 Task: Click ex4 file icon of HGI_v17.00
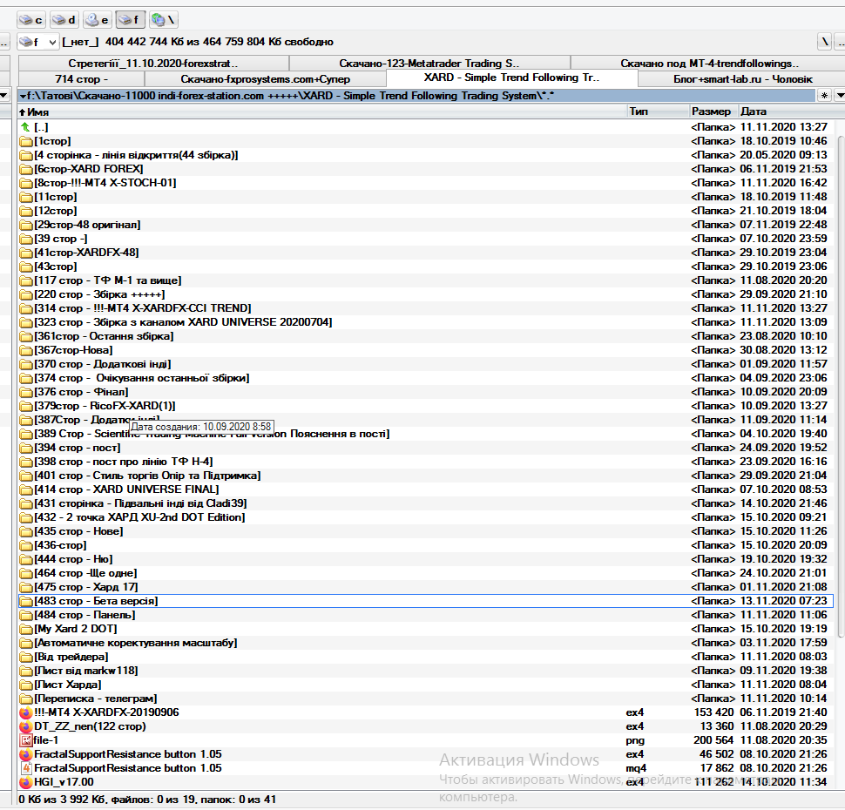coord(26,782)
